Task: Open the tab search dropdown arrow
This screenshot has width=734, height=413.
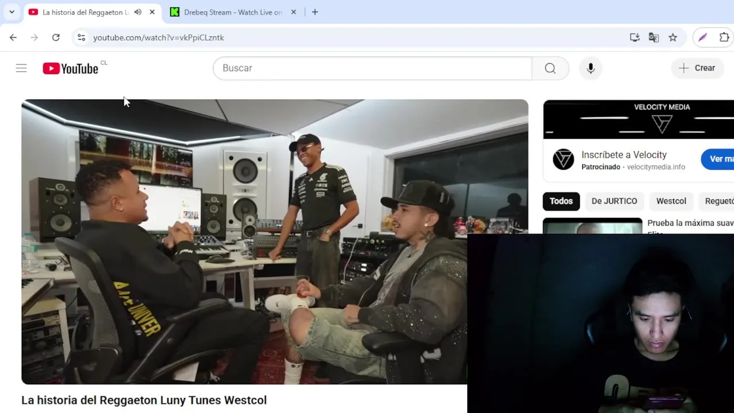Action: [x=11, y=12]
